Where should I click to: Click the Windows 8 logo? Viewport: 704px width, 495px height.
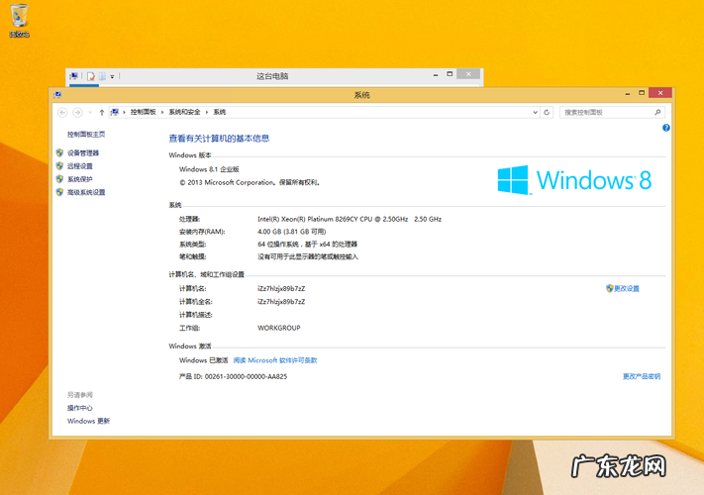click(574, 180)
